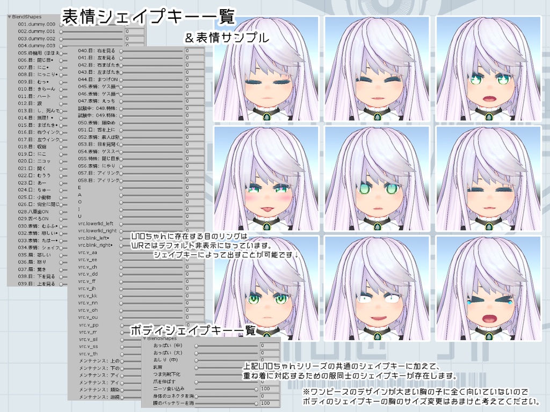Select the 011.目:ハート blendshape label
Image resolution: width=550 pixels, height=412 pixels.
click(34, 96)
